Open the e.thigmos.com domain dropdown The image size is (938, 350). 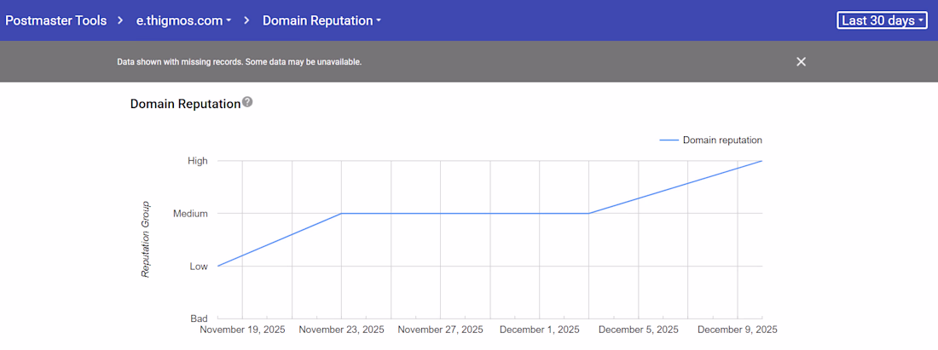click(184, 20)
